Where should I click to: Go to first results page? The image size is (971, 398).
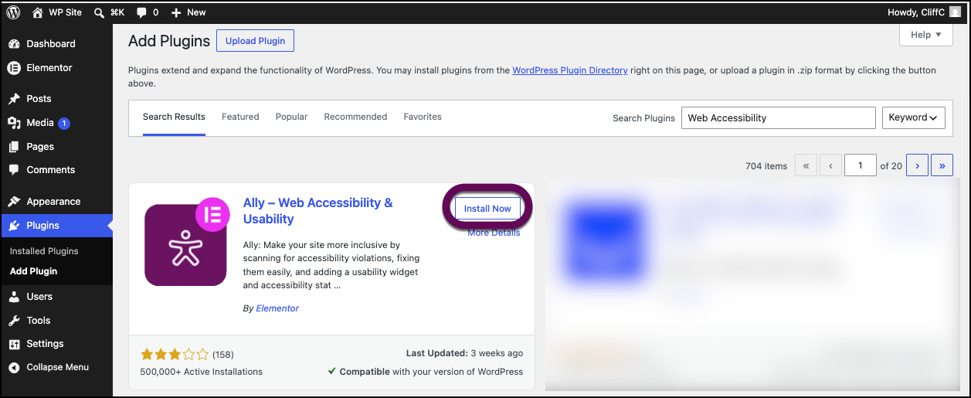[806, 165]
